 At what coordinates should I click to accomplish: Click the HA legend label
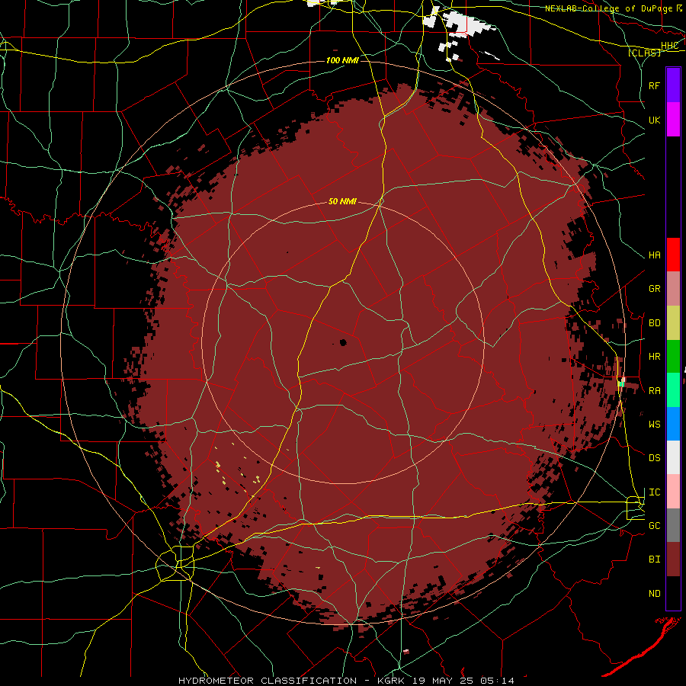pyautogui.click(x=654, y=255)
